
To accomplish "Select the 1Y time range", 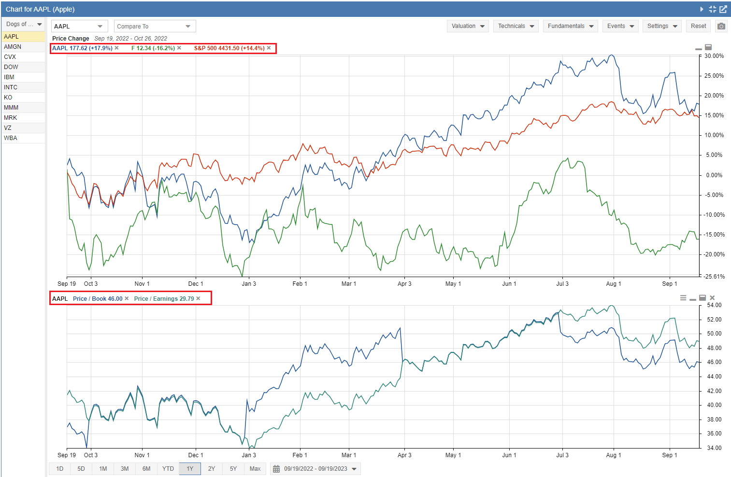I will tap(190, 469).
